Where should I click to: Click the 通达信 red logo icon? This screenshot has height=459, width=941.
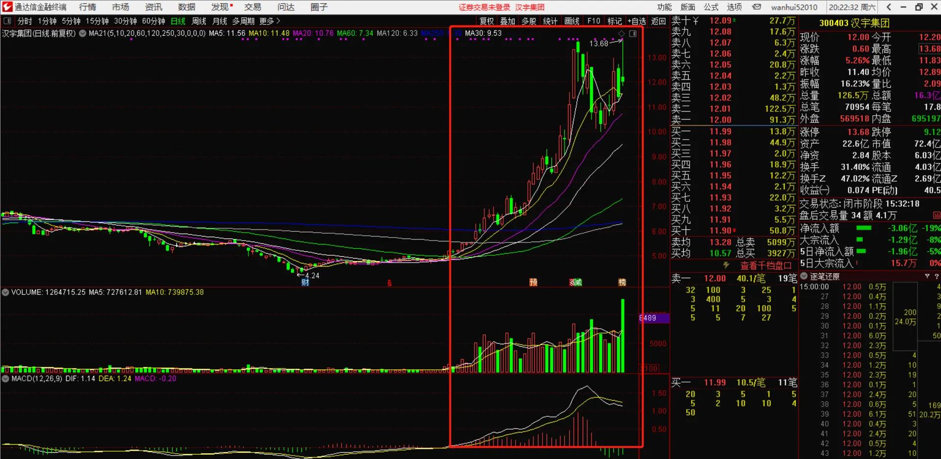tap(7, 7)
